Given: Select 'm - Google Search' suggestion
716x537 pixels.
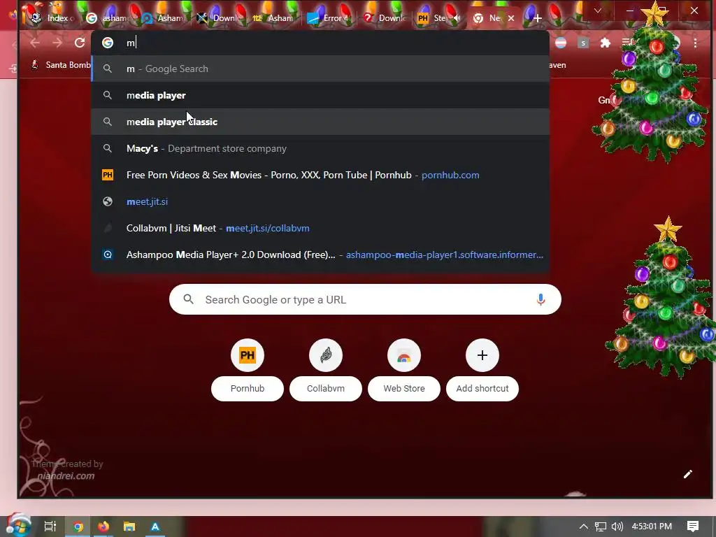Looking at the screenshot, I should [x=320, y=69].
